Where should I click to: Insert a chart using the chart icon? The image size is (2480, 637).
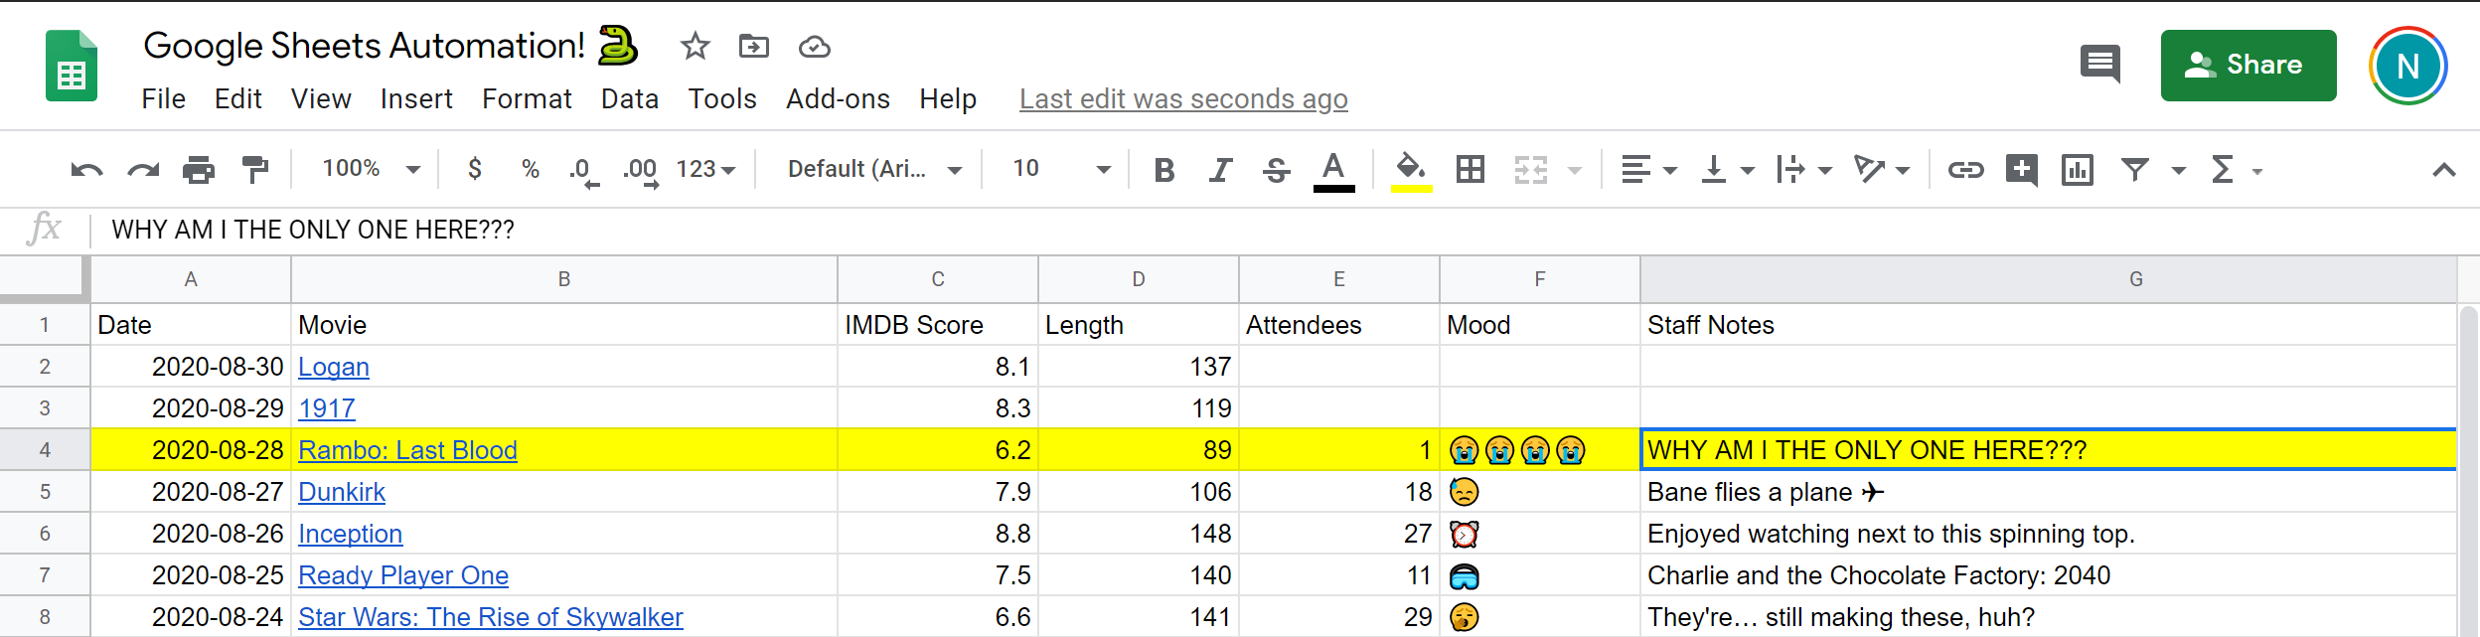2077,170
